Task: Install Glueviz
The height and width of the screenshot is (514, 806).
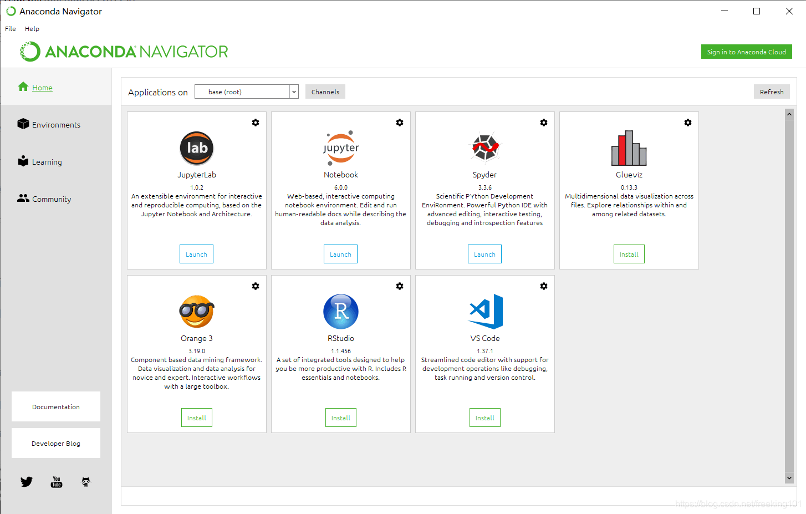Action: pyautogui.click(x=629, y=254)
